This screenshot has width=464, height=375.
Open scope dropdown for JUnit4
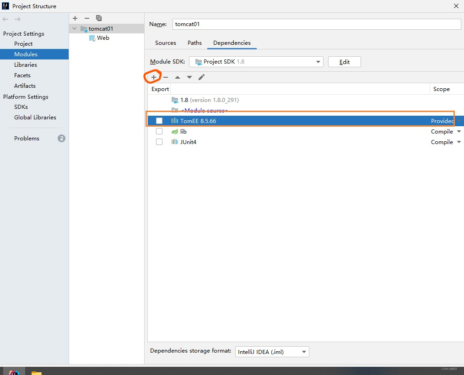[459, 142]
